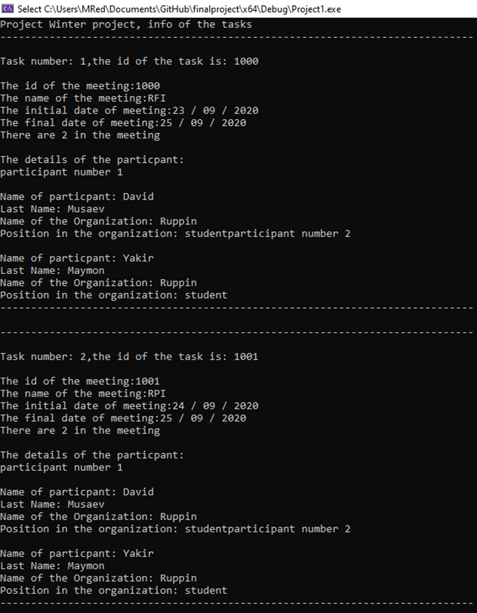Select the header Project Winter project text
477x613 pixels.
(125, 24)
